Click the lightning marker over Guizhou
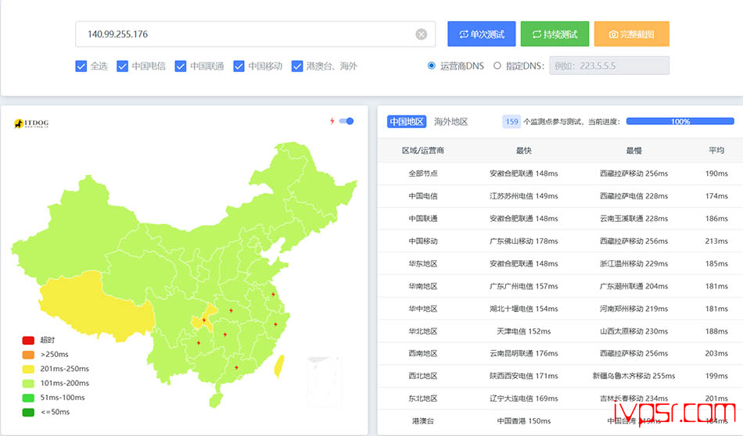Screen dimensions: 743x436 (x=199, y=343)
